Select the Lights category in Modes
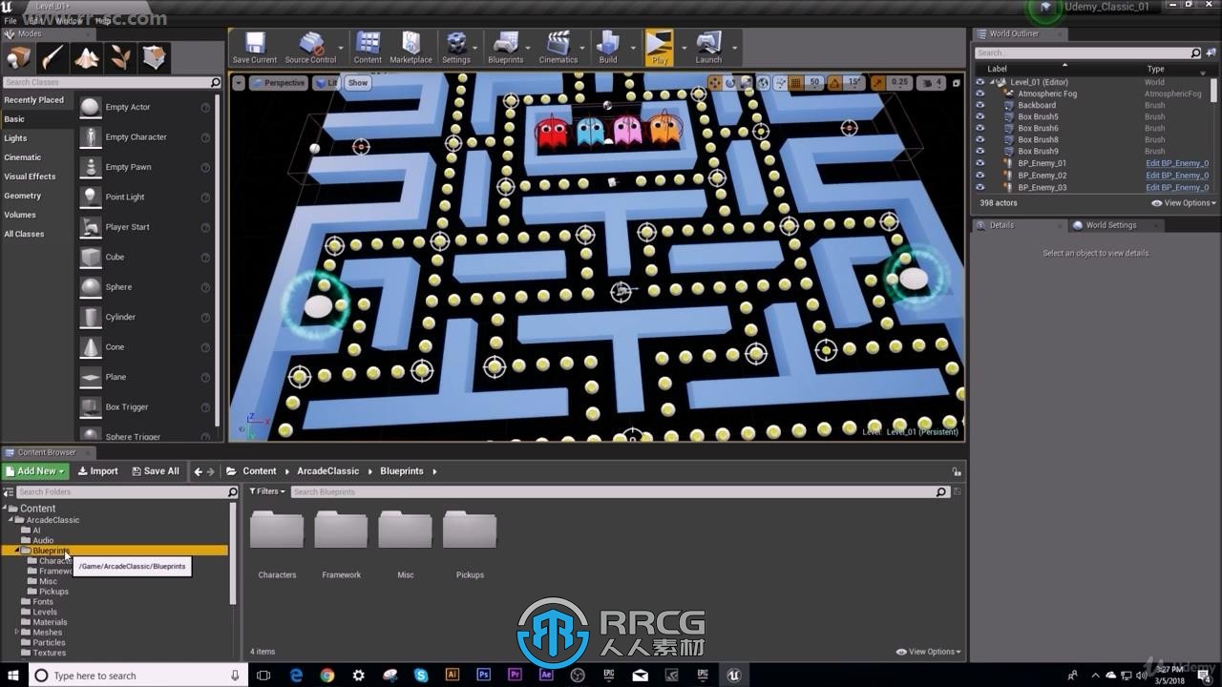This screenshot has height=687, width=1222. 15,138
